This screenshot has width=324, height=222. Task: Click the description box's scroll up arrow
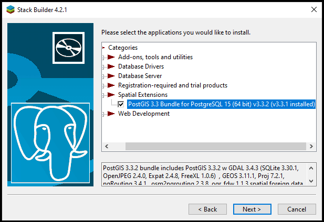[x=311, y=168]
